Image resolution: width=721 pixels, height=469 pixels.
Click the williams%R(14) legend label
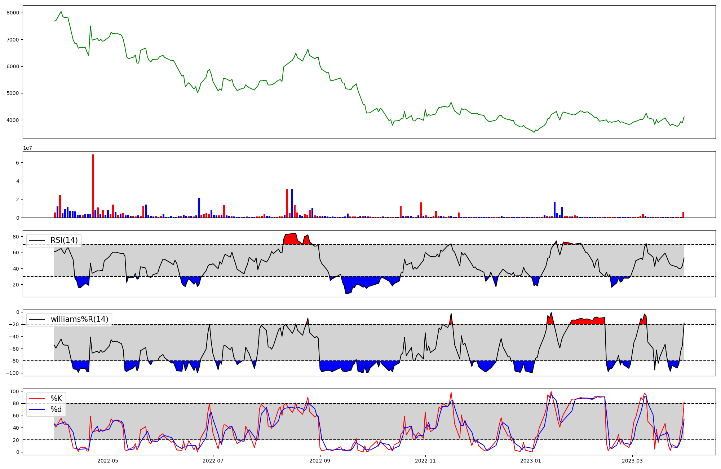click(79, 319)
